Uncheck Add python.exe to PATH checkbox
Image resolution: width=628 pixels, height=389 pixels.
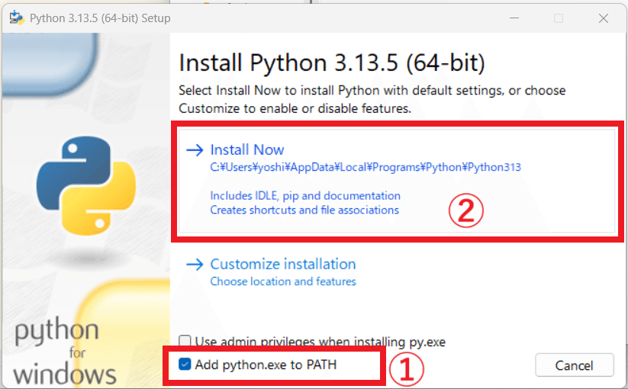(x=185, y=365)
